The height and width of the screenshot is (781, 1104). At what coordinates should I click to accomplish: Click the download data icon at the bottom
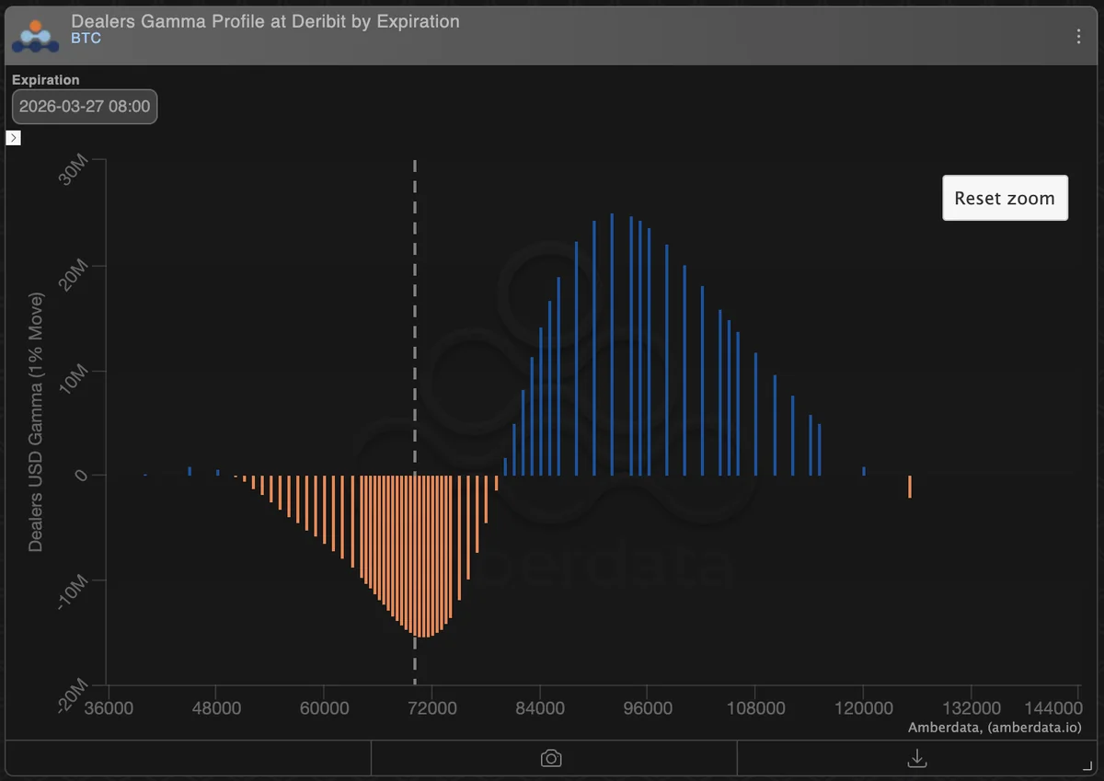(916, 757)
